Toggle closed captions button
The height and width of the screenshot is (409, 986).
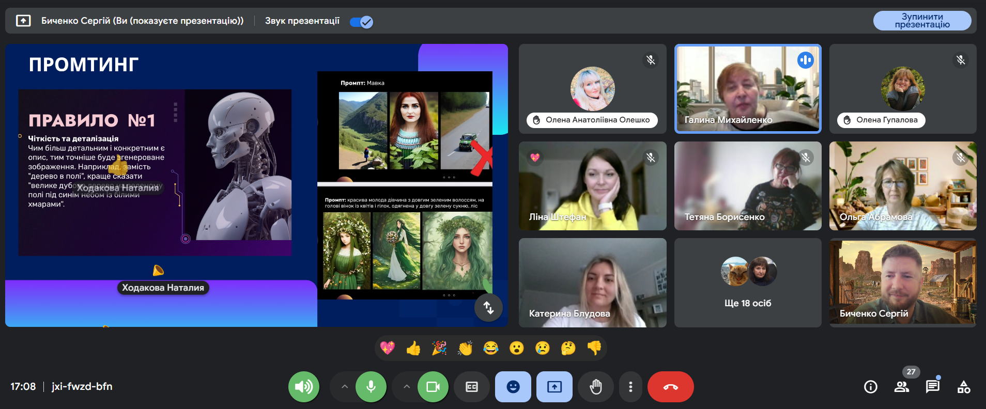pos(472,387)
